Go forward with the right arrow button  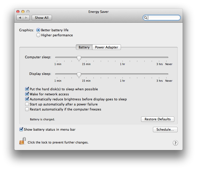pyautogui.click(x=26, y=18)
